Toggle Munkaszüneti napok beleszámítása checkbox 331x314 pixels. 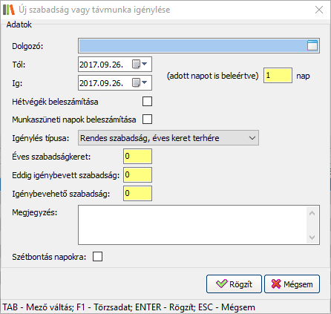coord(147,120)
